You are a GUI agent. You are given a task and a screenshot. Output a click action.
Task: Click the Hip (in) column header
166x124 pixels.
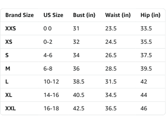pyautogui.click(x=150, y=15)
